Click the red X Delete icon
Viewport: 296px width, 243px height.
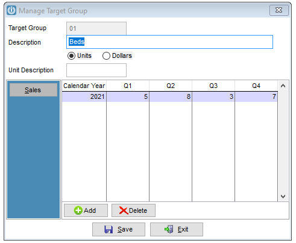click(124, 210)
